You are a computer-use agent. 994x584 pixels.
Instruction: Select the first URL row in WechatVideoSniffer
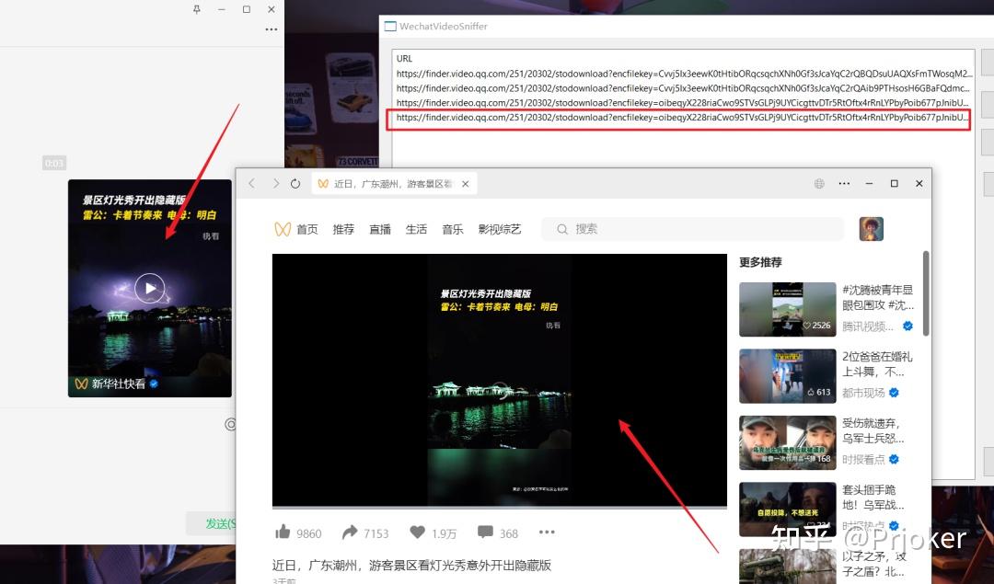coord(682,74)
